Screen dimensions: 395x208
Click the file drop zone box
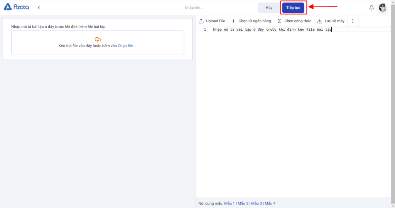tap(98, 42)
